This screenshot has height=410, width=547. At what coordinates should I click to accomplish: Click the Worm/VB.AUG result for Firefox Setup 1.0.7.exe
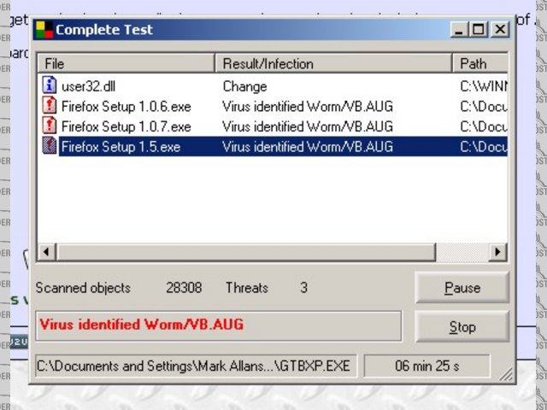tap(308, 126)
